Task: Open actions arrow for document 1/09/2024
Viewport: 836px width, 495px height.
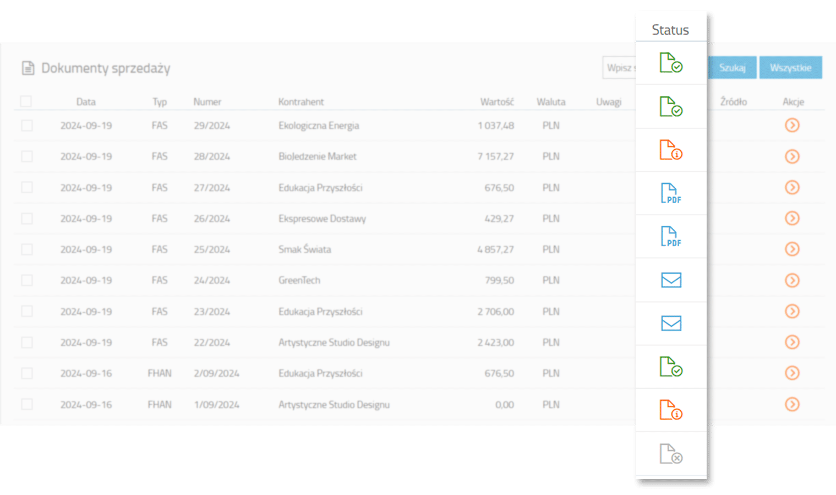Action: pyautogui.click(x=792, y=405)
